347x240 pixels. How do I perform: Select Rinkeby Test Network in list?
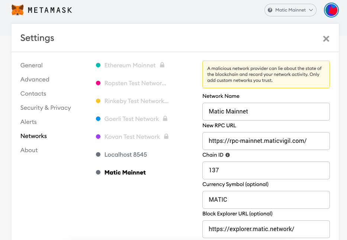tap(136, 101)
